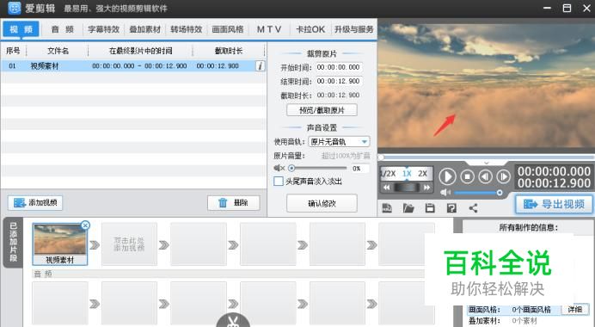The width and height of the screenshot is (595, 327).
Task: Click the 开始时间 input field
Action: click(339, 67)
